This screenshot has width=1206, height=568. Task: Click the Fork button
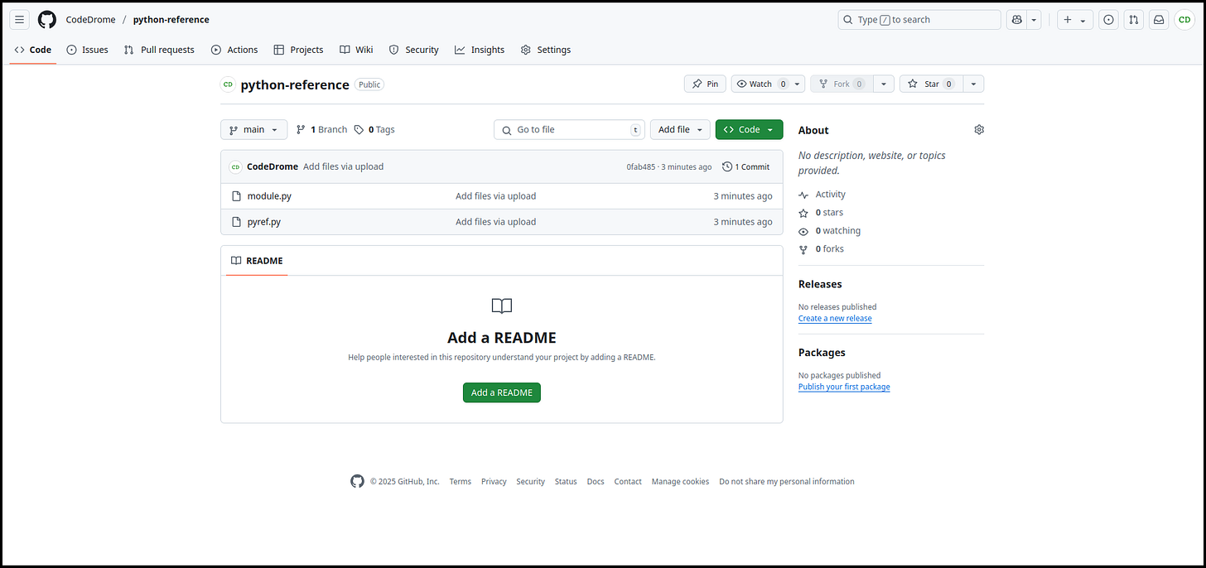pyautogui.click(x=842, y=84)
